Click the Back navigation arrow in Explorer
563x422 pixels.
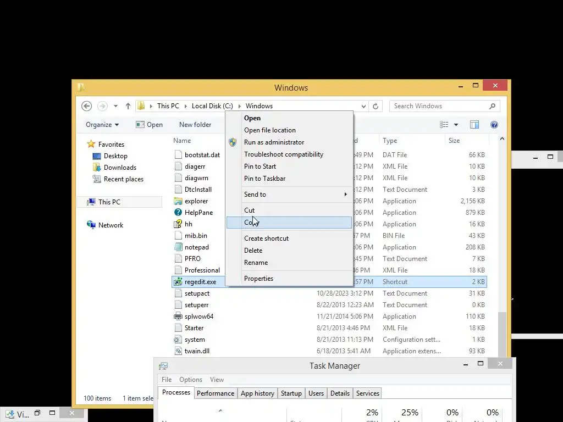86,106
